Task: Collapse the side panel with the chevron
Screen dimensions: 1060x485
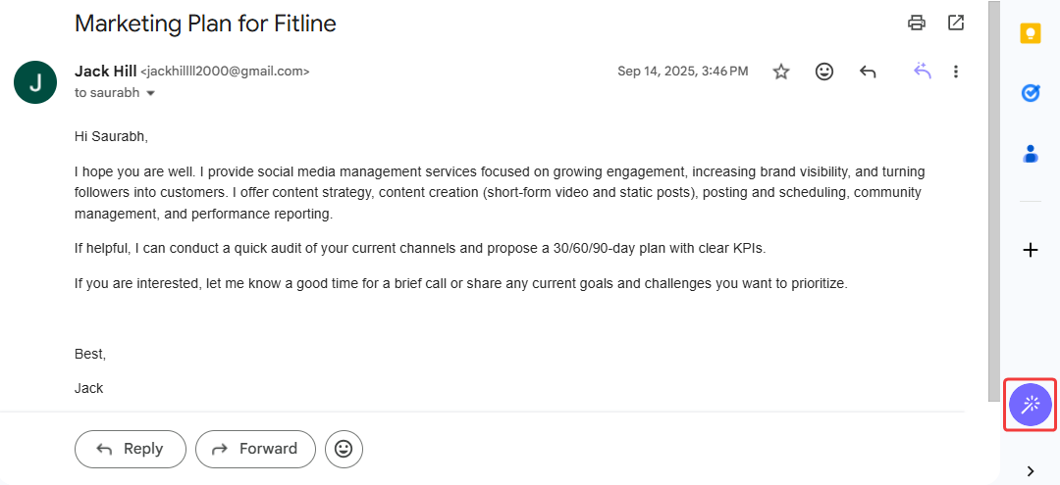Action: [1031, 471]
